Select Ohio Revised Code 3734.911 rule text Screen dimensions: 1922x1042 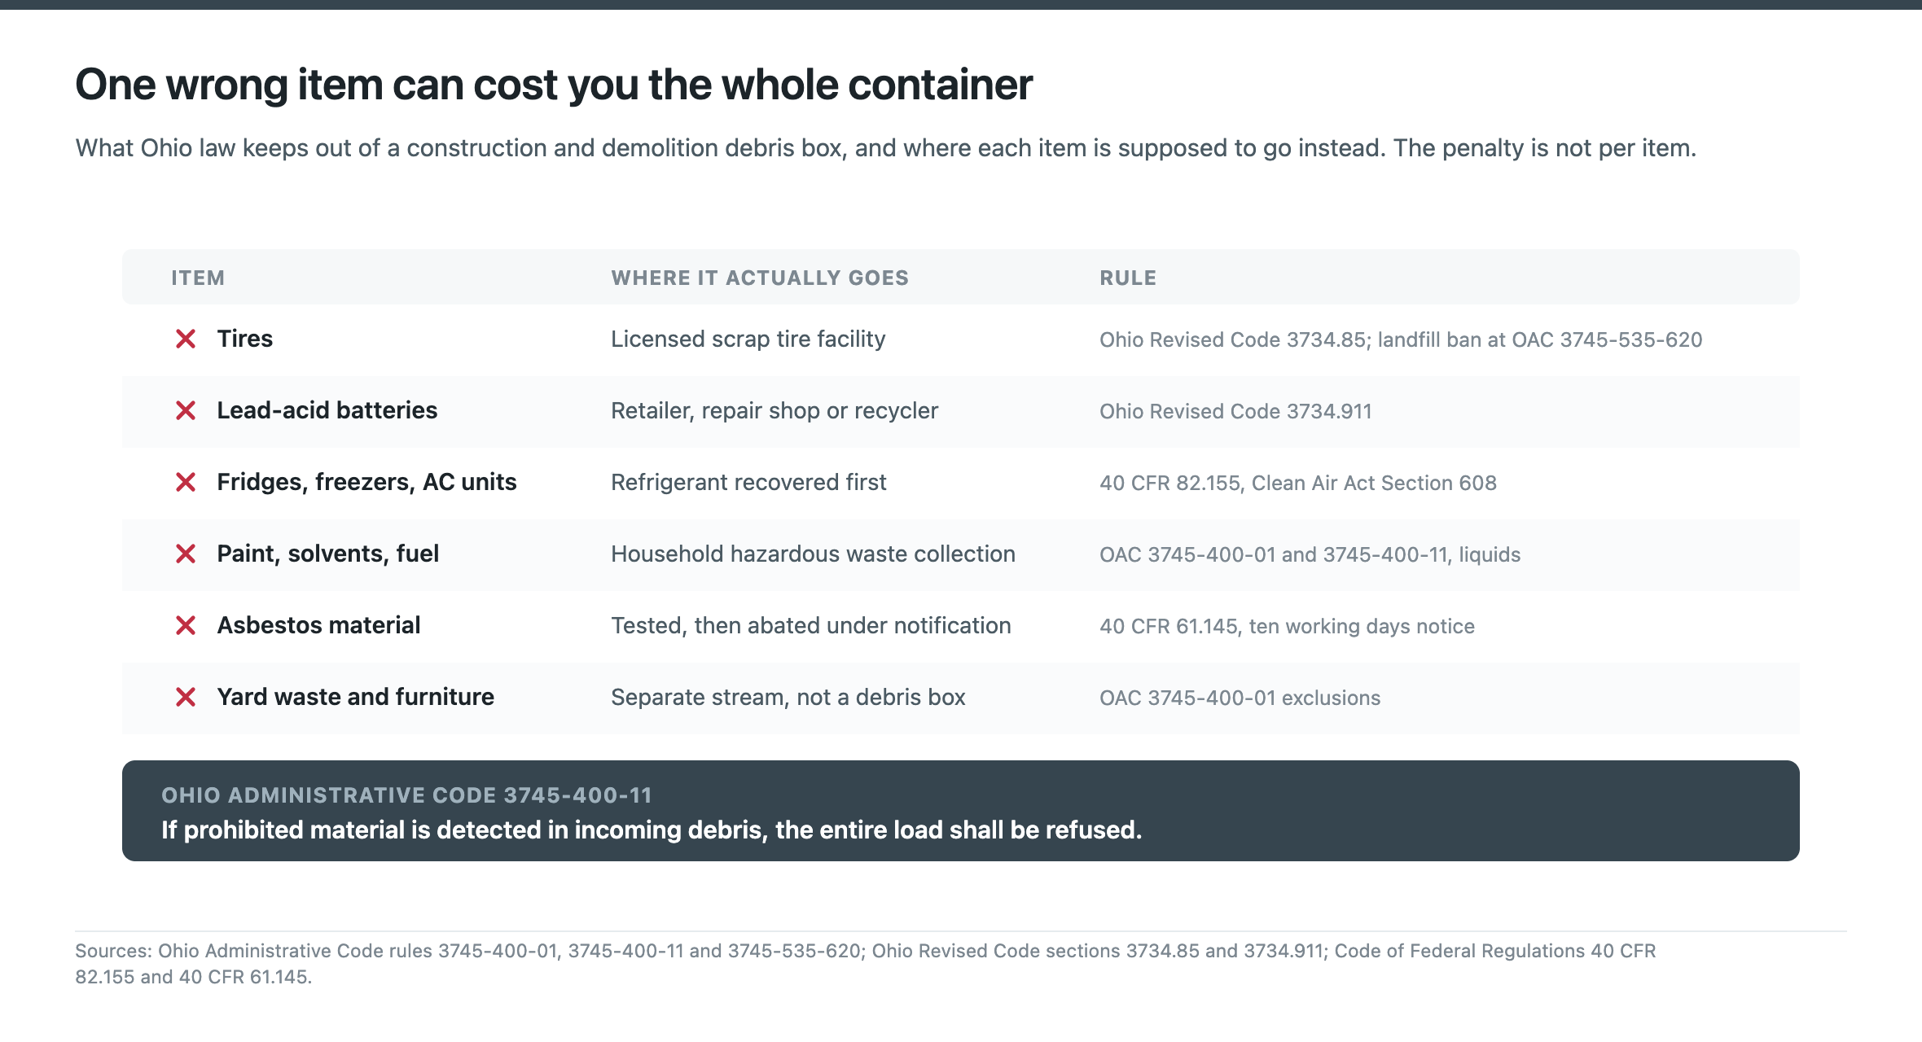pos(1235,411)
